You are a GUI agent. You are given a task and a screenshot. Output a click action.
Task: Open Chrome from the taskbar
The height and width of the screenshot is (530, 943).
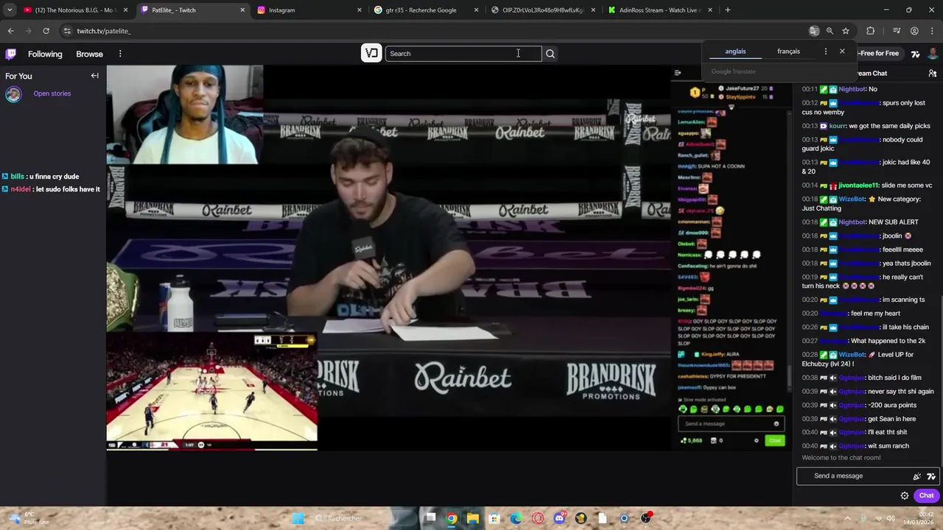click(452, 518)
